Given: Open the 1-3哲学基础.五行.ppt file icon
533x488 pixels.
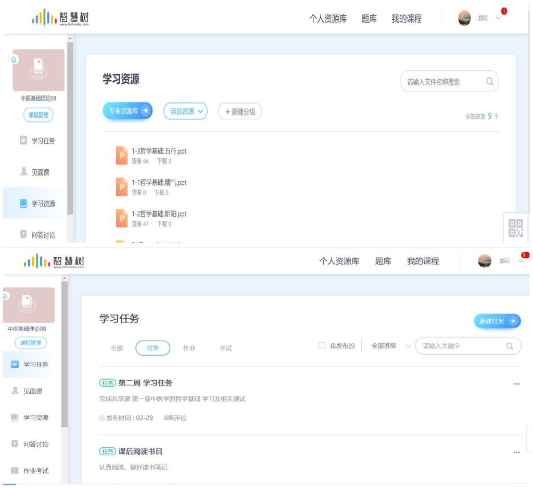Looking at the screenshot, I should coord(121,156).
